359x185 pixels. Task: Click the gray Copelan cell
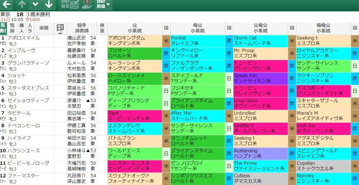point(324,166)
